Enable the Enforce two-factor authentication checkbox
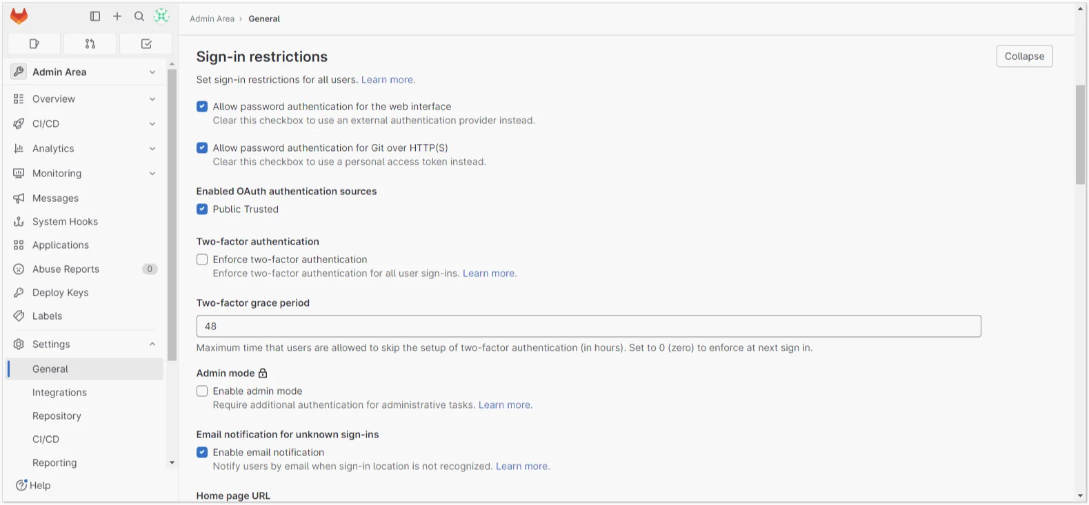1089x505 pixels. pyautogui.click(x=202, y=260)
